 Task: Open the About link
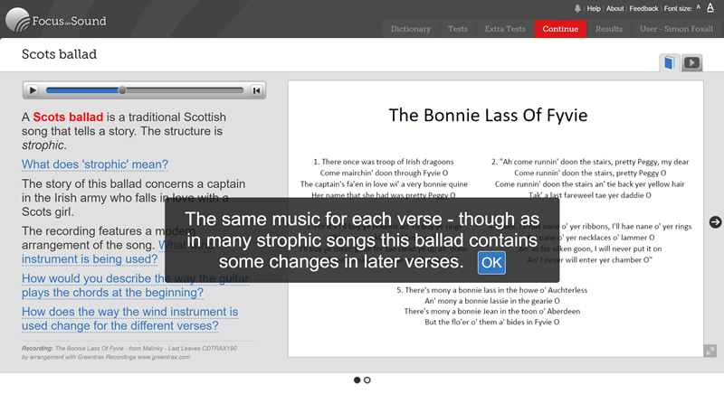point(615,8)
